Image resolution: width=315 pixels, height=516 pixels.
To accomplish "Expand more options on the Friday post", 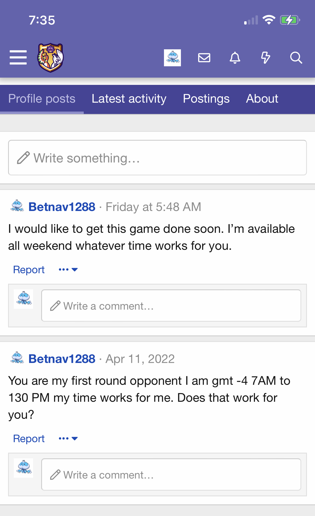I will (x=68, y=269).
